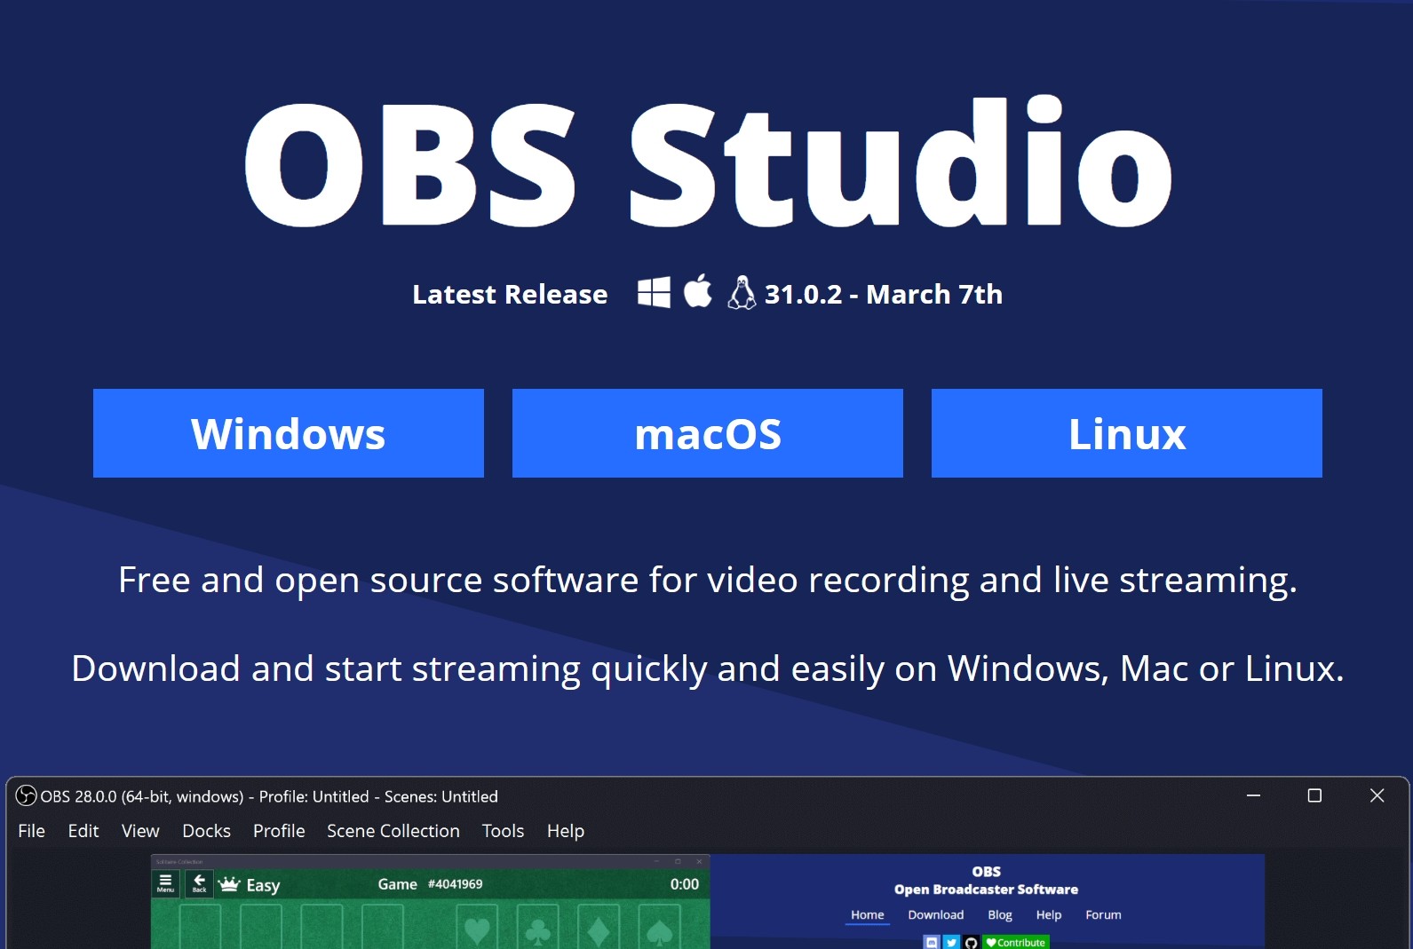This screenshot has width=1413, height=949.
Task: Open the Scene Collection menu
Action: click(x=393, y=831)
